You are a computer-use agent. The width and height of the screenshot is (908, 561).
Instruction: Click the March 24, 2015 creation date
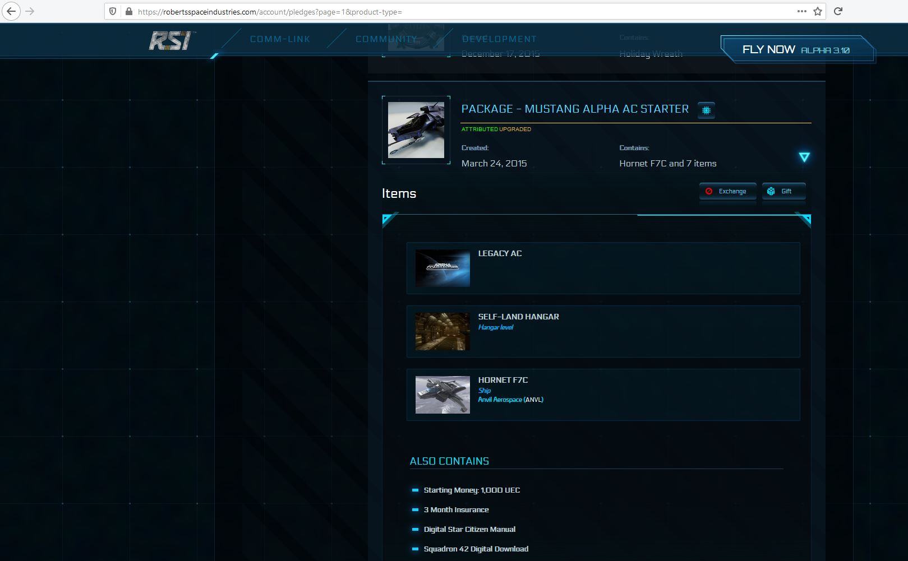[494, 164]
